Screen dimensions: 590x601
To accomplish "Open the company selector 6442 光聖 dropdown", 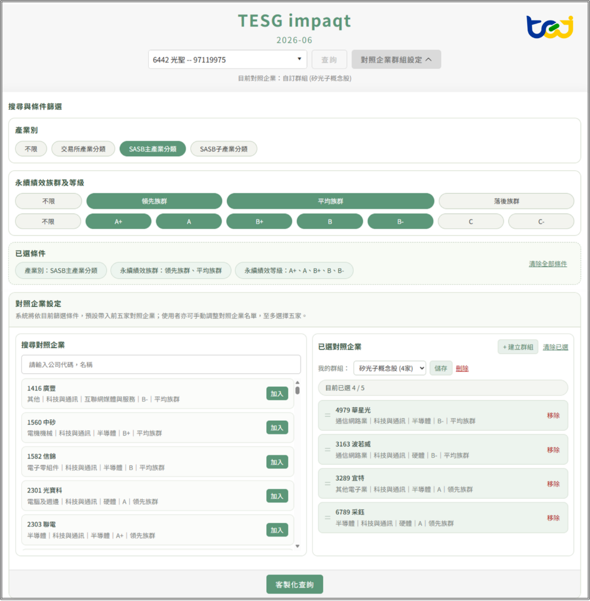I will click(227, 59).
